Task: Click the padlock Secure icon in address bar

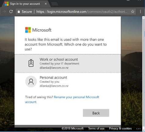Action: coord(19,12)
